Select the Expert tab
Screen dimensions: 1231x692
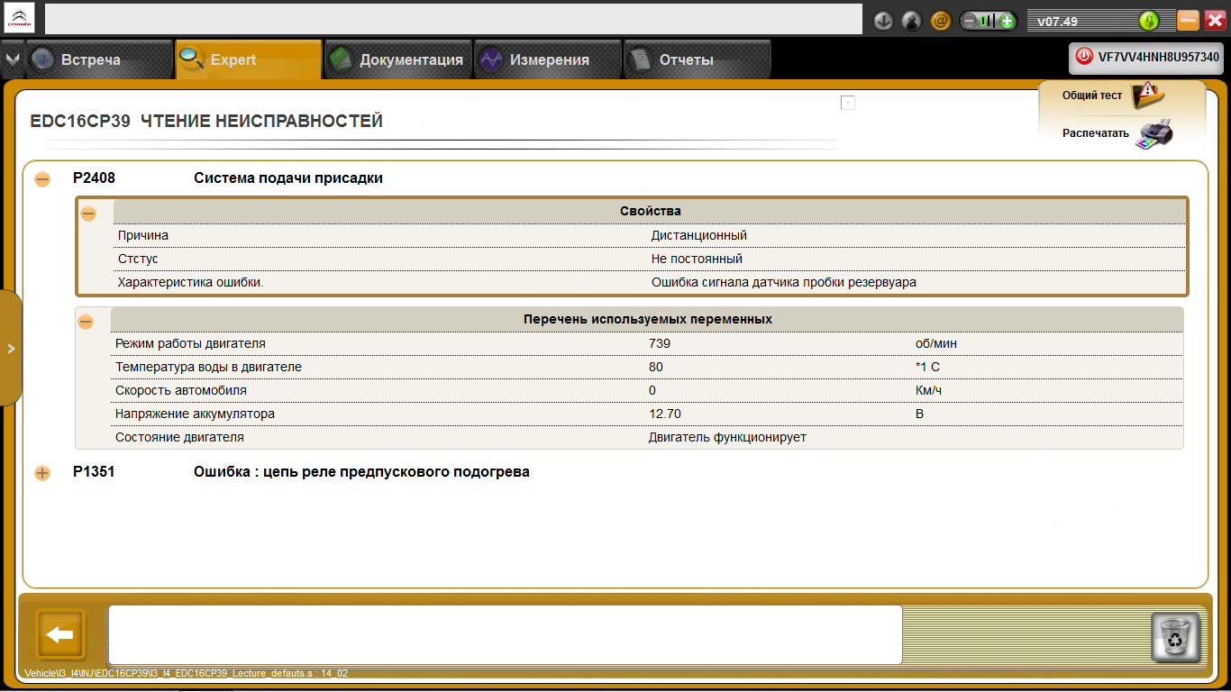[x=249, y=60]
